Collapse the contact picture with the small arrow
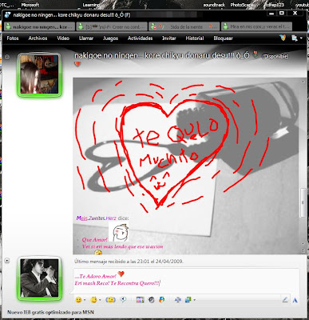This screenshot has width=309, height=320. 7,57
